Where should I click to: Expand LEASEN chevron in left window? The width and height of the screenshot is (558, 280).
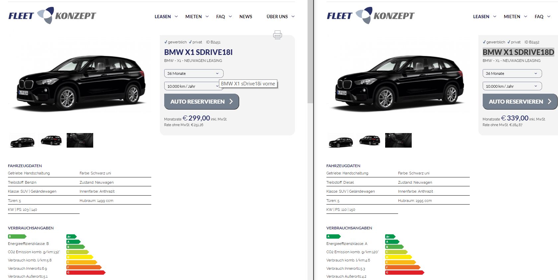[176, 17]
